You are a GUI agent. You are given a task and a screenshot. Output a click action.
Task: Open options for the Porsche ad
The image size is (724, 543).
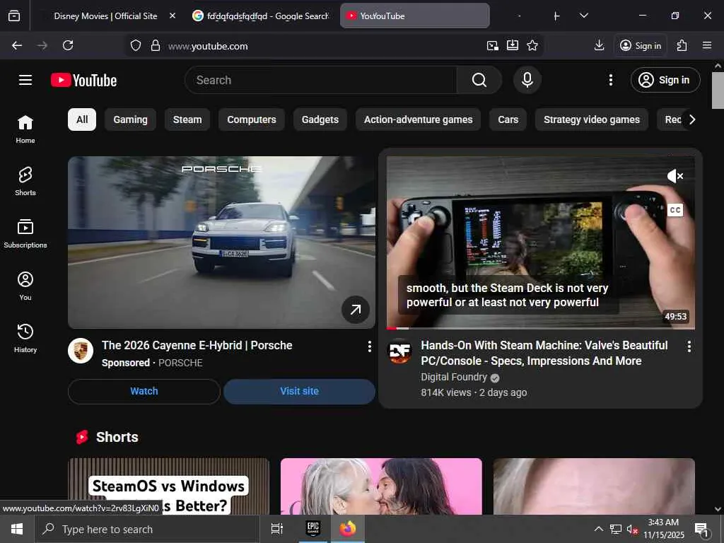pos(369,346)
